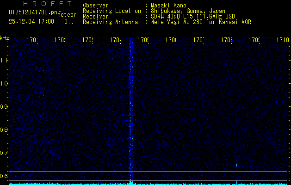This screenshot has height=185, width=291.
Task: Select the 1.1 kHz tick label
Action: pyautogui.click(x=4, y=61)
